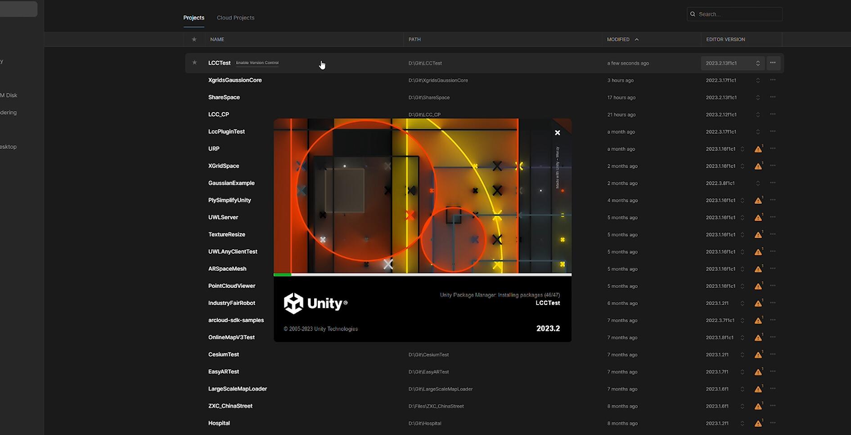This screenshot has height=435, width=851.
Task: Click the warning icon on OnlineMapV3Test row
Action: tap(758, 337)
